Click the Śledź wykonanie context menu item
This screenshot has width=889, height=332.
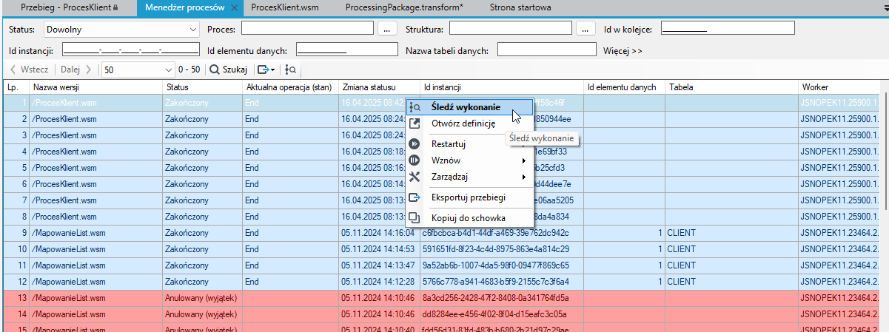point(469,107)
